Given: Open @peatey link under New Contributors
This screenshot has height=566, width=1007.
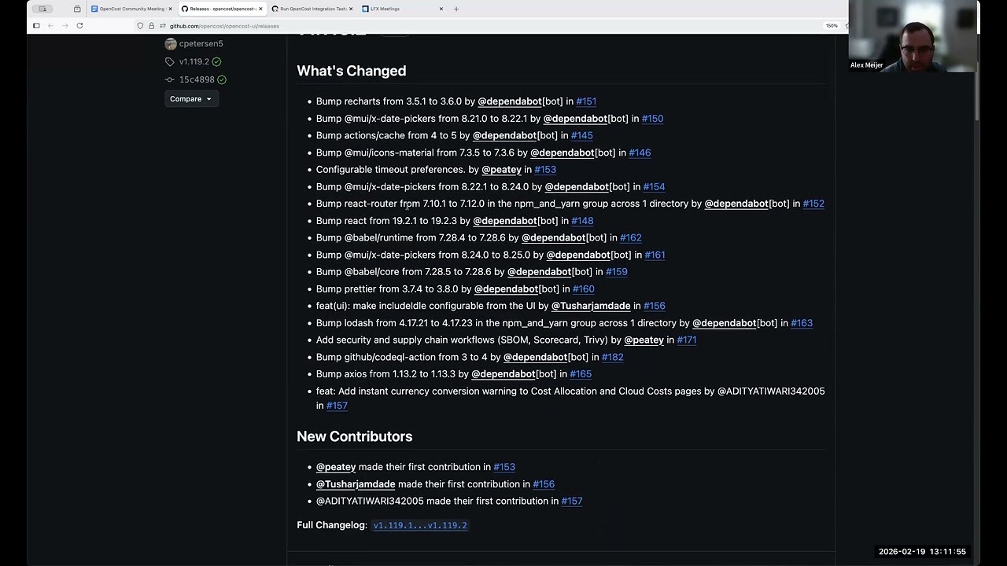Looking at the screenshot, I should click(336, 467).
